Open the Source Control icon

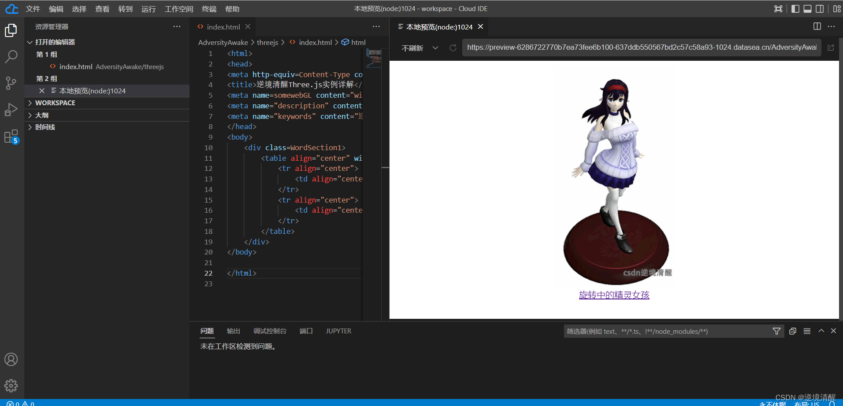pos(11,83)
